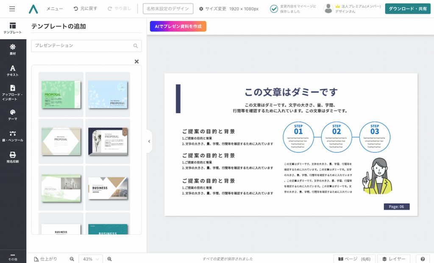Image resolution: width=434 pixels, height=263 pixels.
Task: Open the 宛名印刷 address printing tool
Action: click(x=13, y=157)
